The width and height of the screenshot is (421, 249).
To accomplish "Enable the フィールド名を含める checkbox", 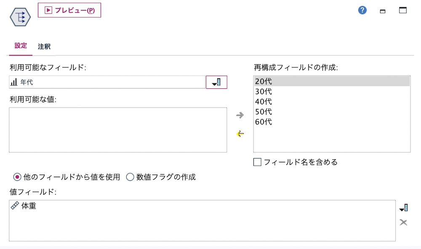I will 257,162.
